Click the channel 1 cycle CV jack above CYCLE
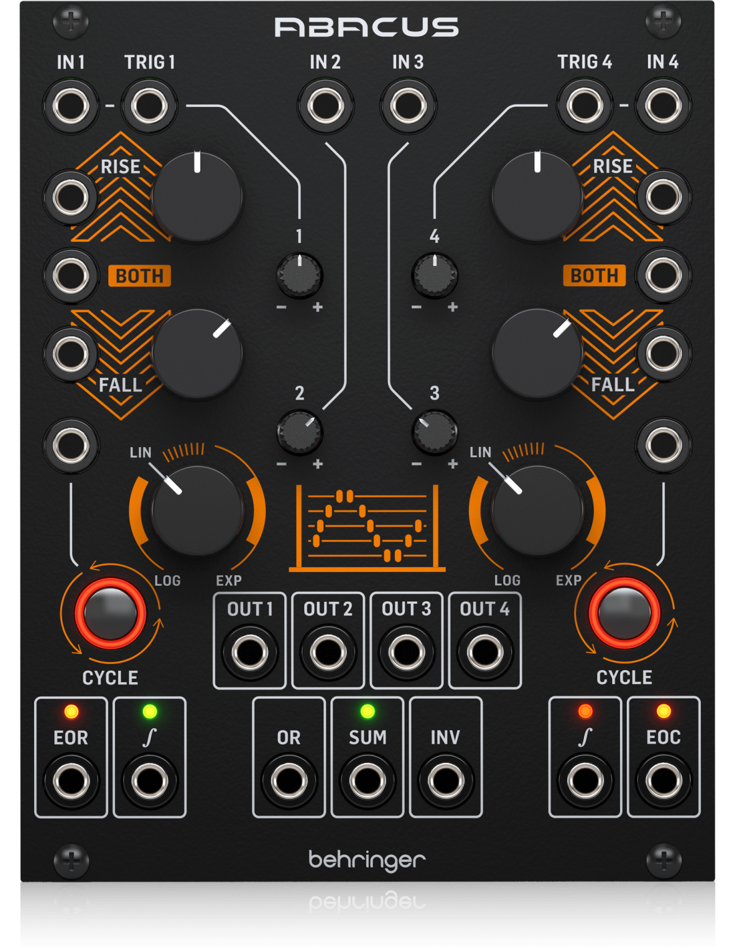This screenshot has width=735, height=950. point(71,446)
